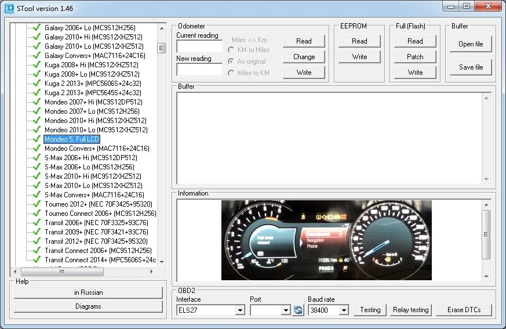The image size is (506, 329).
Task: Select Transit 2006+ (NEC 70F3325+93C76)
Action: 96,223
